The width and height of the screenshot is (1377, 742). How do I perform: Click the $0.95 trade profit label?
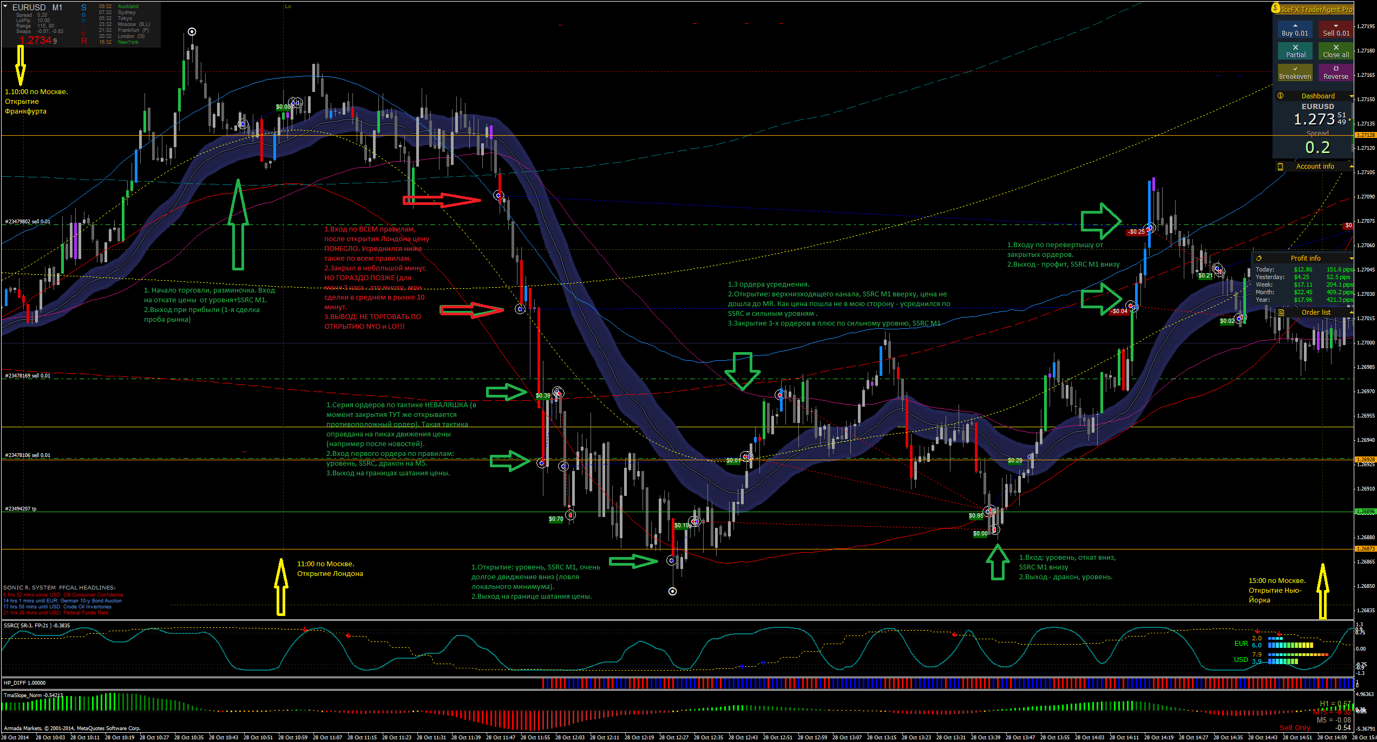tap(976, 516)
